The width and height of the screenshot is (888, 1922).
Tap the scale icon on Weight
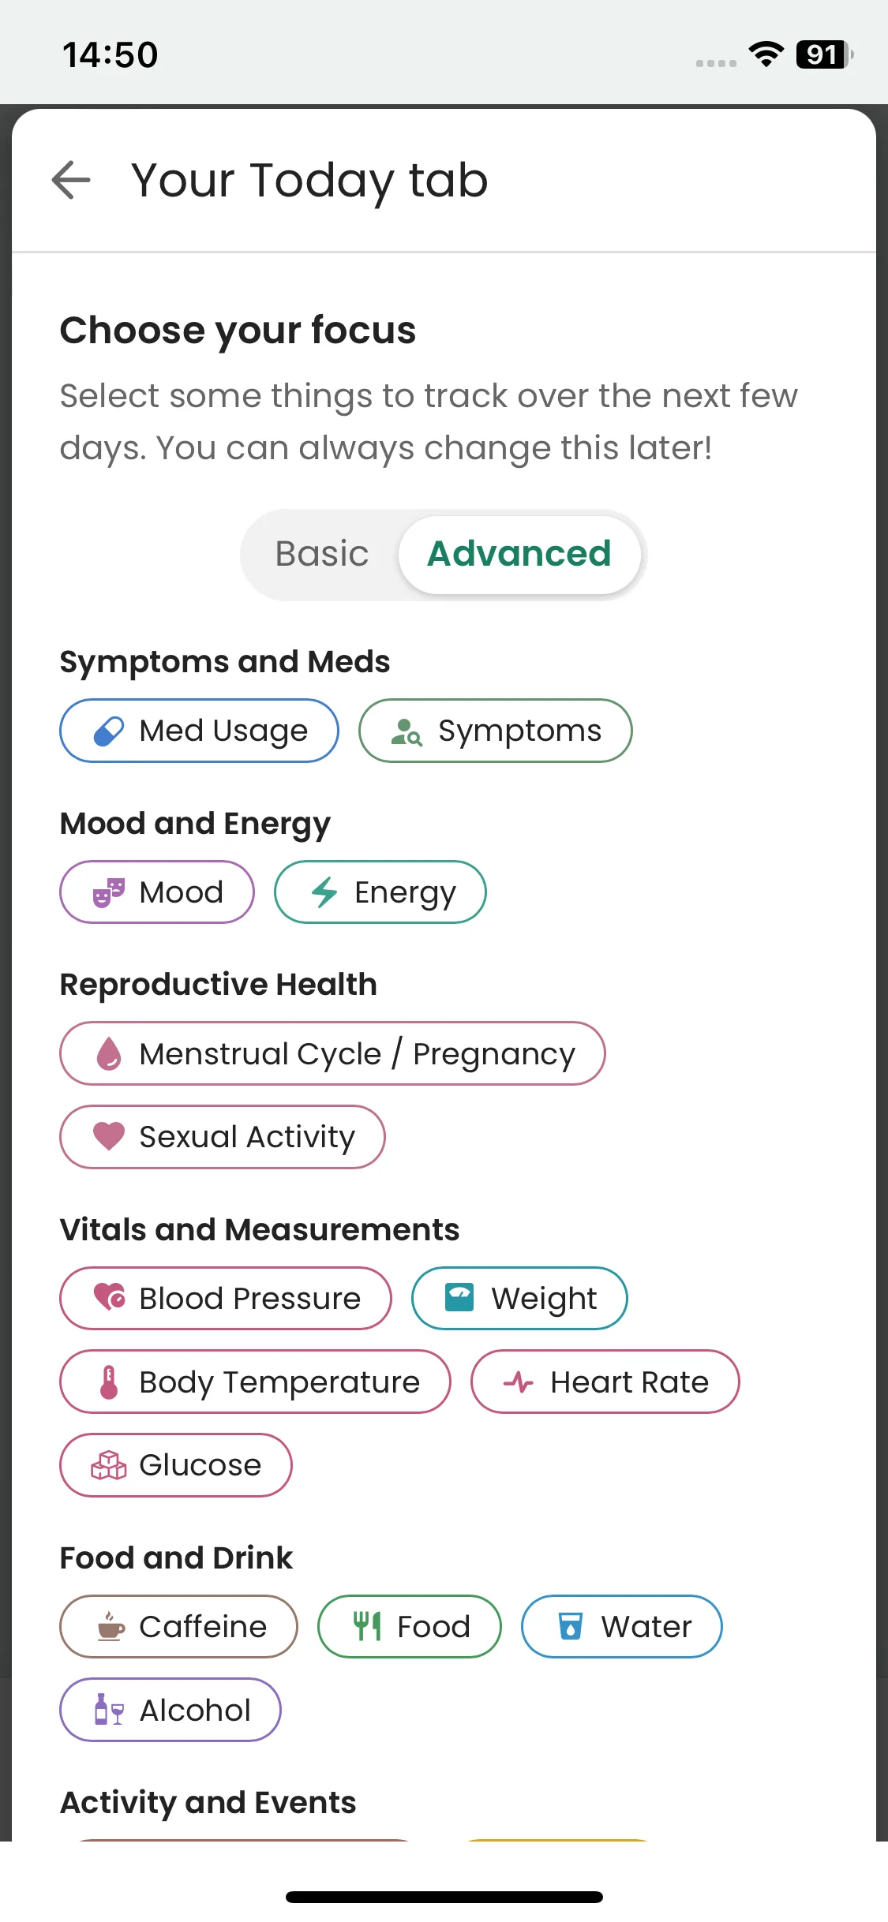click(x=459, y=1299)
